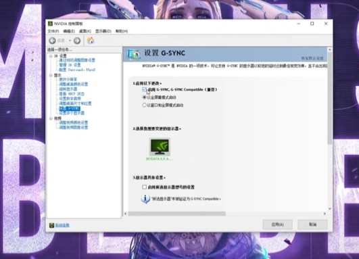Select the full screen mode radio button
Image resolution: width=359 pixels, height=259 pixels.
pos(144,97)
